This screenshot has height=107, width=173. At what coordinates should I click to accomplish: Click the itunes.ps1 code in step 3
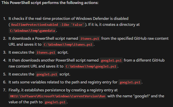46,52
